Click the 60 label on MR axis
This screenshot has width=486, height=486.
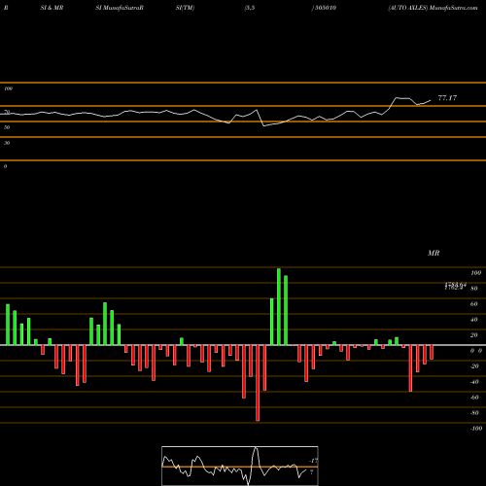tap(473, 304)
